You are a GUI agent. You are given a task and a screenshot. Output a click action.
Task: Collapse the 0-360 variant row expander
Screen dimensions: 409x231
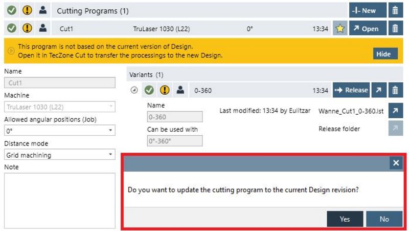click(134, 90)
